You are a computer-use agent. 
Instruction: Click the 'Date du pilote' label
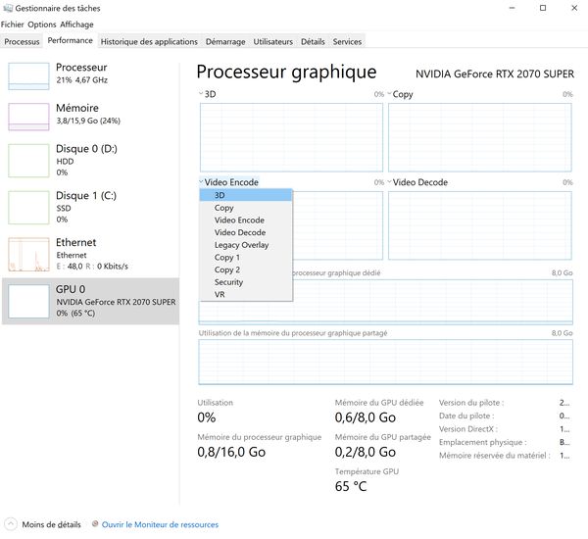(x=466, y=416)
